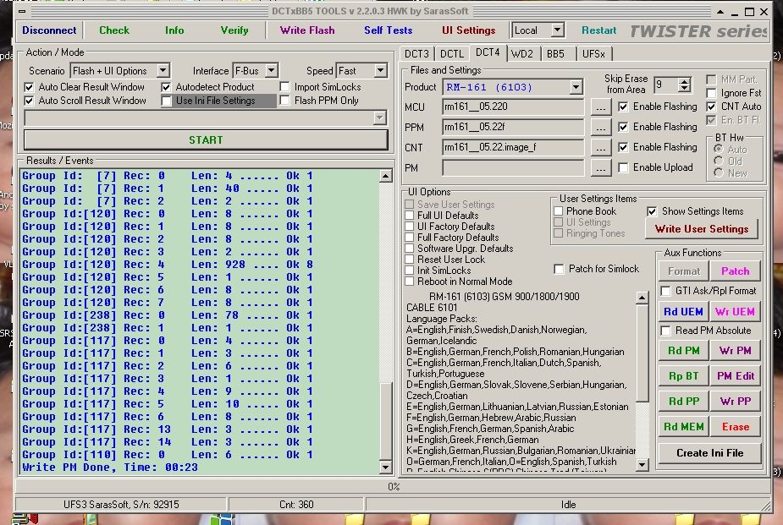The image size is (783, 525).
Task: Click the Patch button in Aux Functions
Action: (x=735, y=271)
